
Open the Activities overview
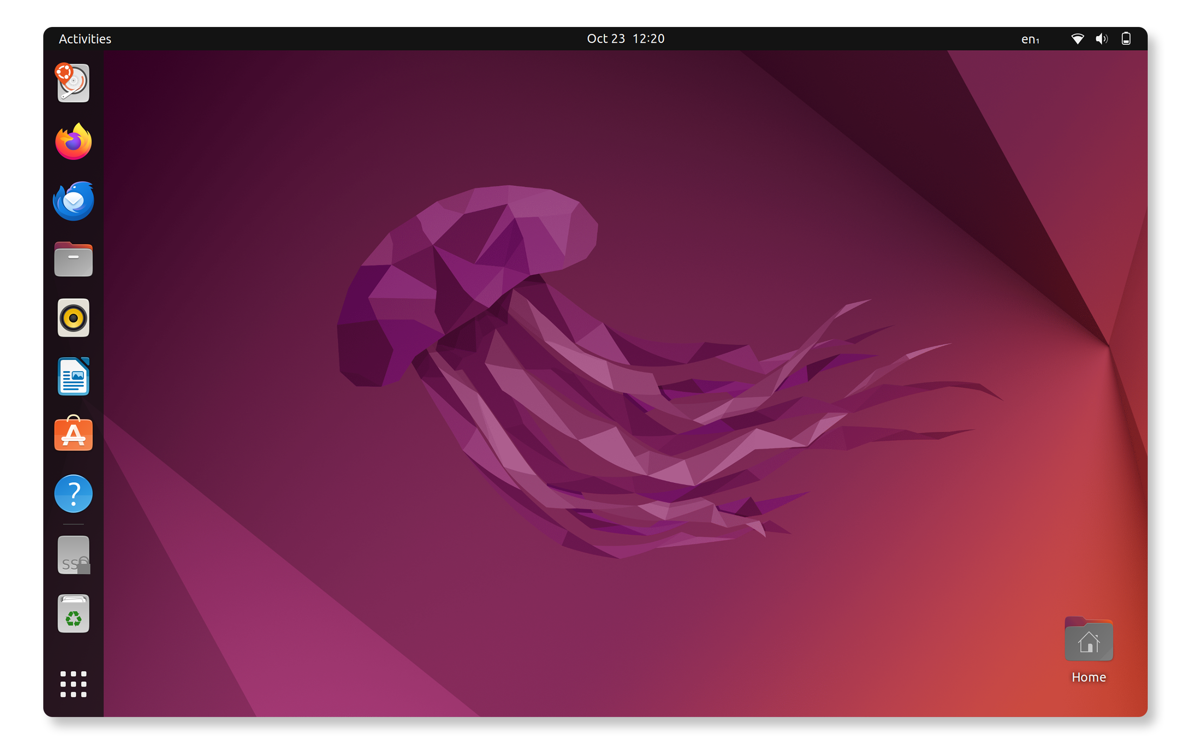85,39
